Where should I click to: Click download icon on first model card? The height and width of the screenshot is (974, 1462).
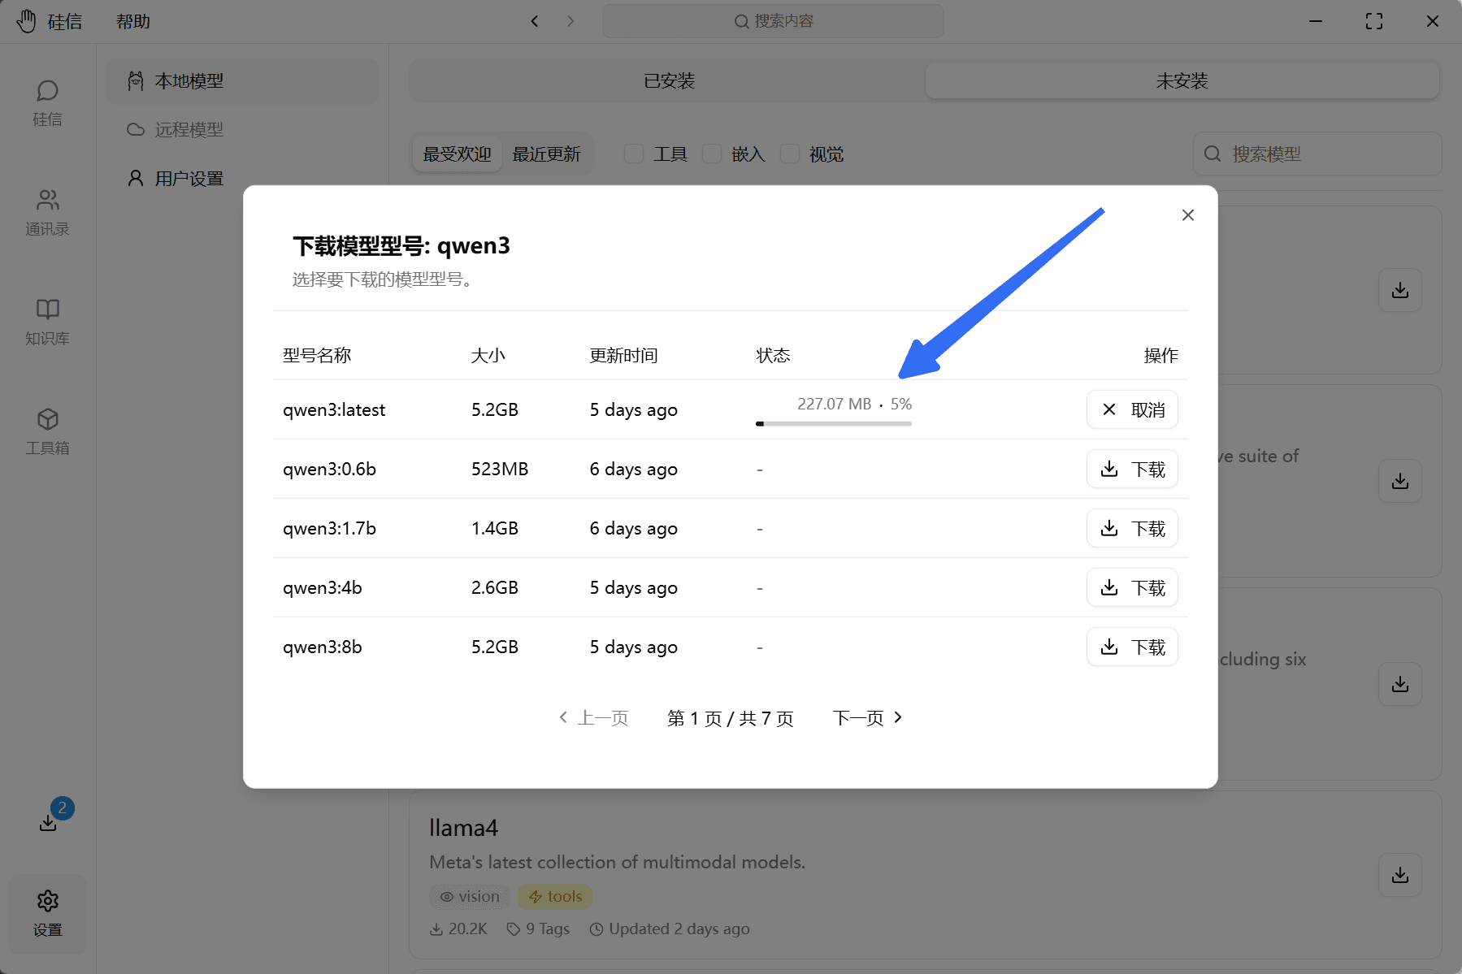point(1400,290)
